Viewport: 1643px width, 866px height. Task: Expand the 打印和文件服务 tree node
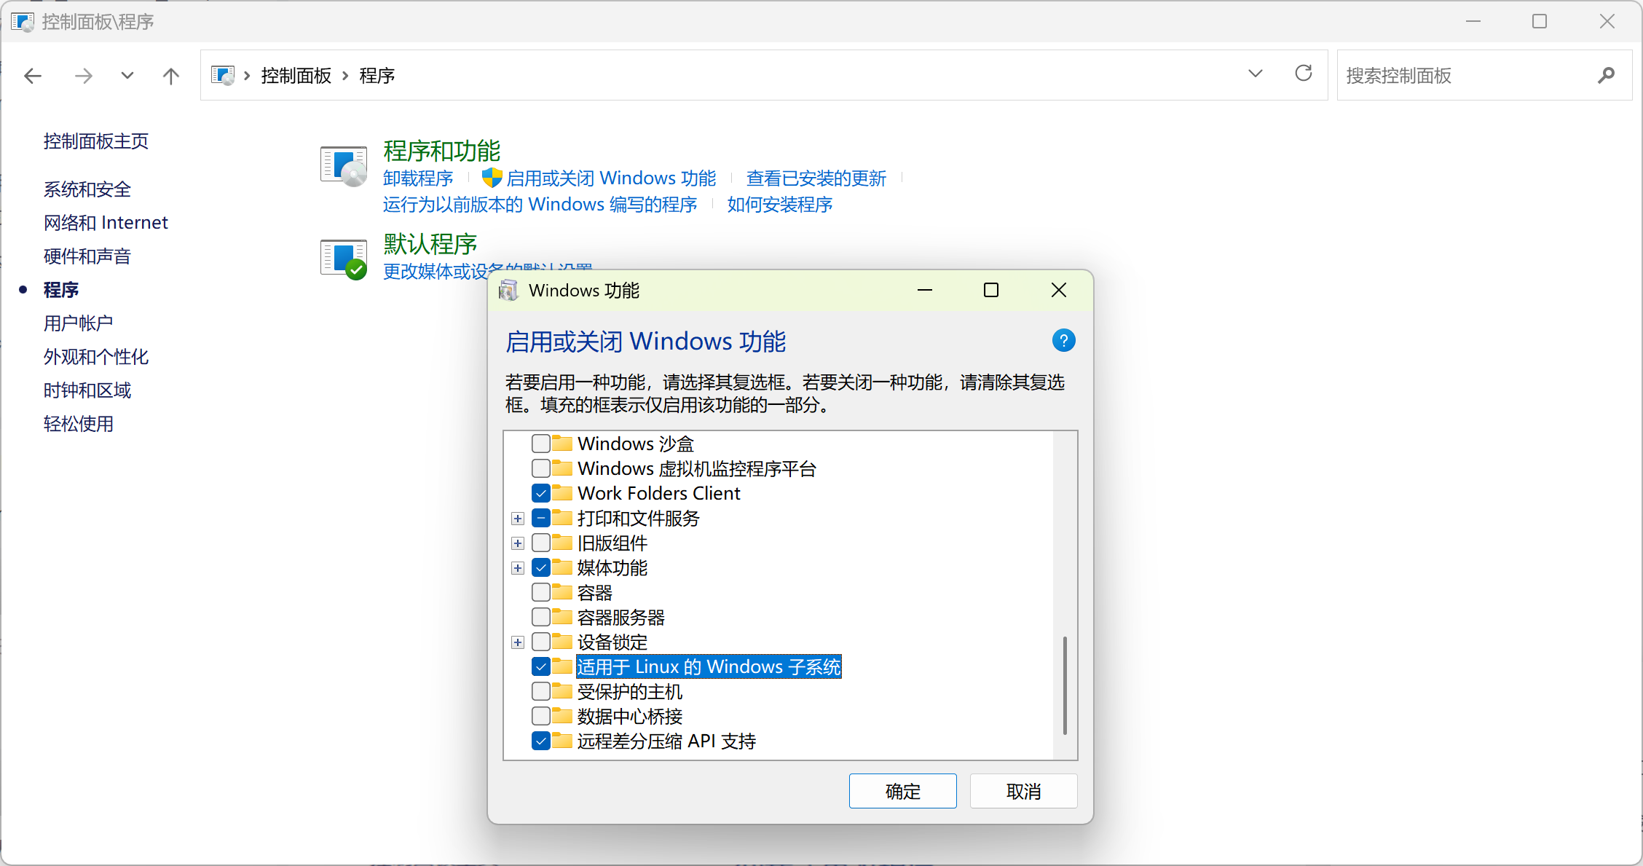click(x=517, y=519)
